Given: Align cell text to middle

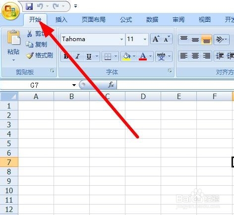Looking at the screenshot, I should point(195,40).
